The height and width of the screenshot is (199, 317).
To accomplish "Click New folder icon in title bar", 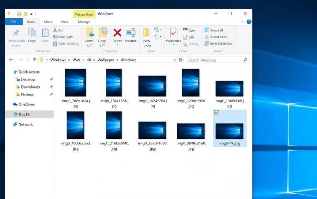I will 25,14.
